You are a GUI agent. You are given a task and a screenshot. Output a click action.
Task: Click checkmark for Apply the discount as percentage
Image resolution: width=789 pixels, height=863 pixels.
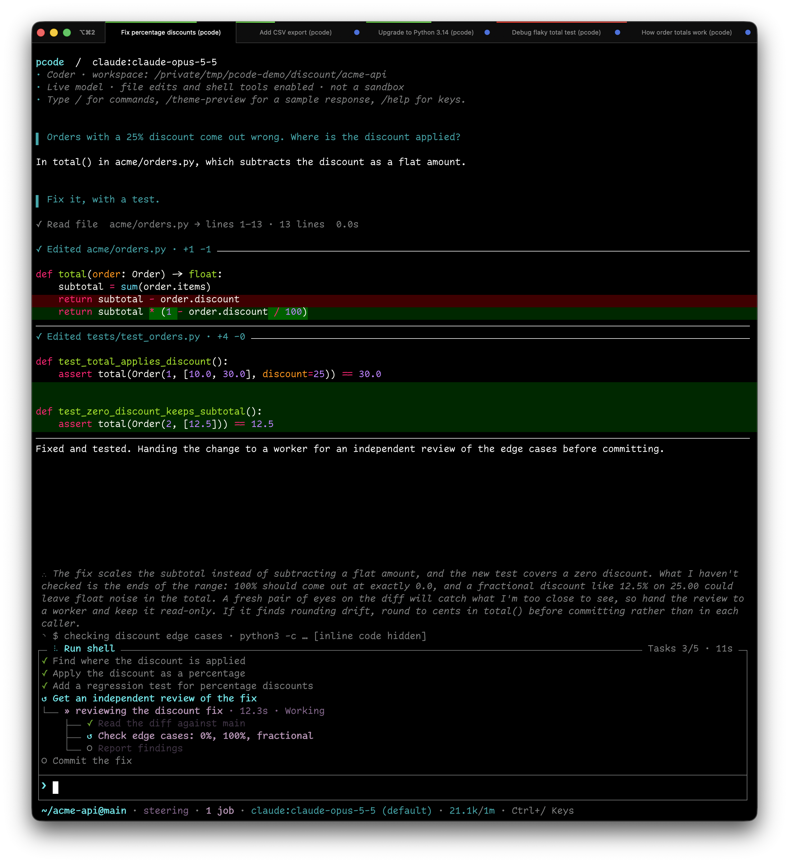(44, 673)
